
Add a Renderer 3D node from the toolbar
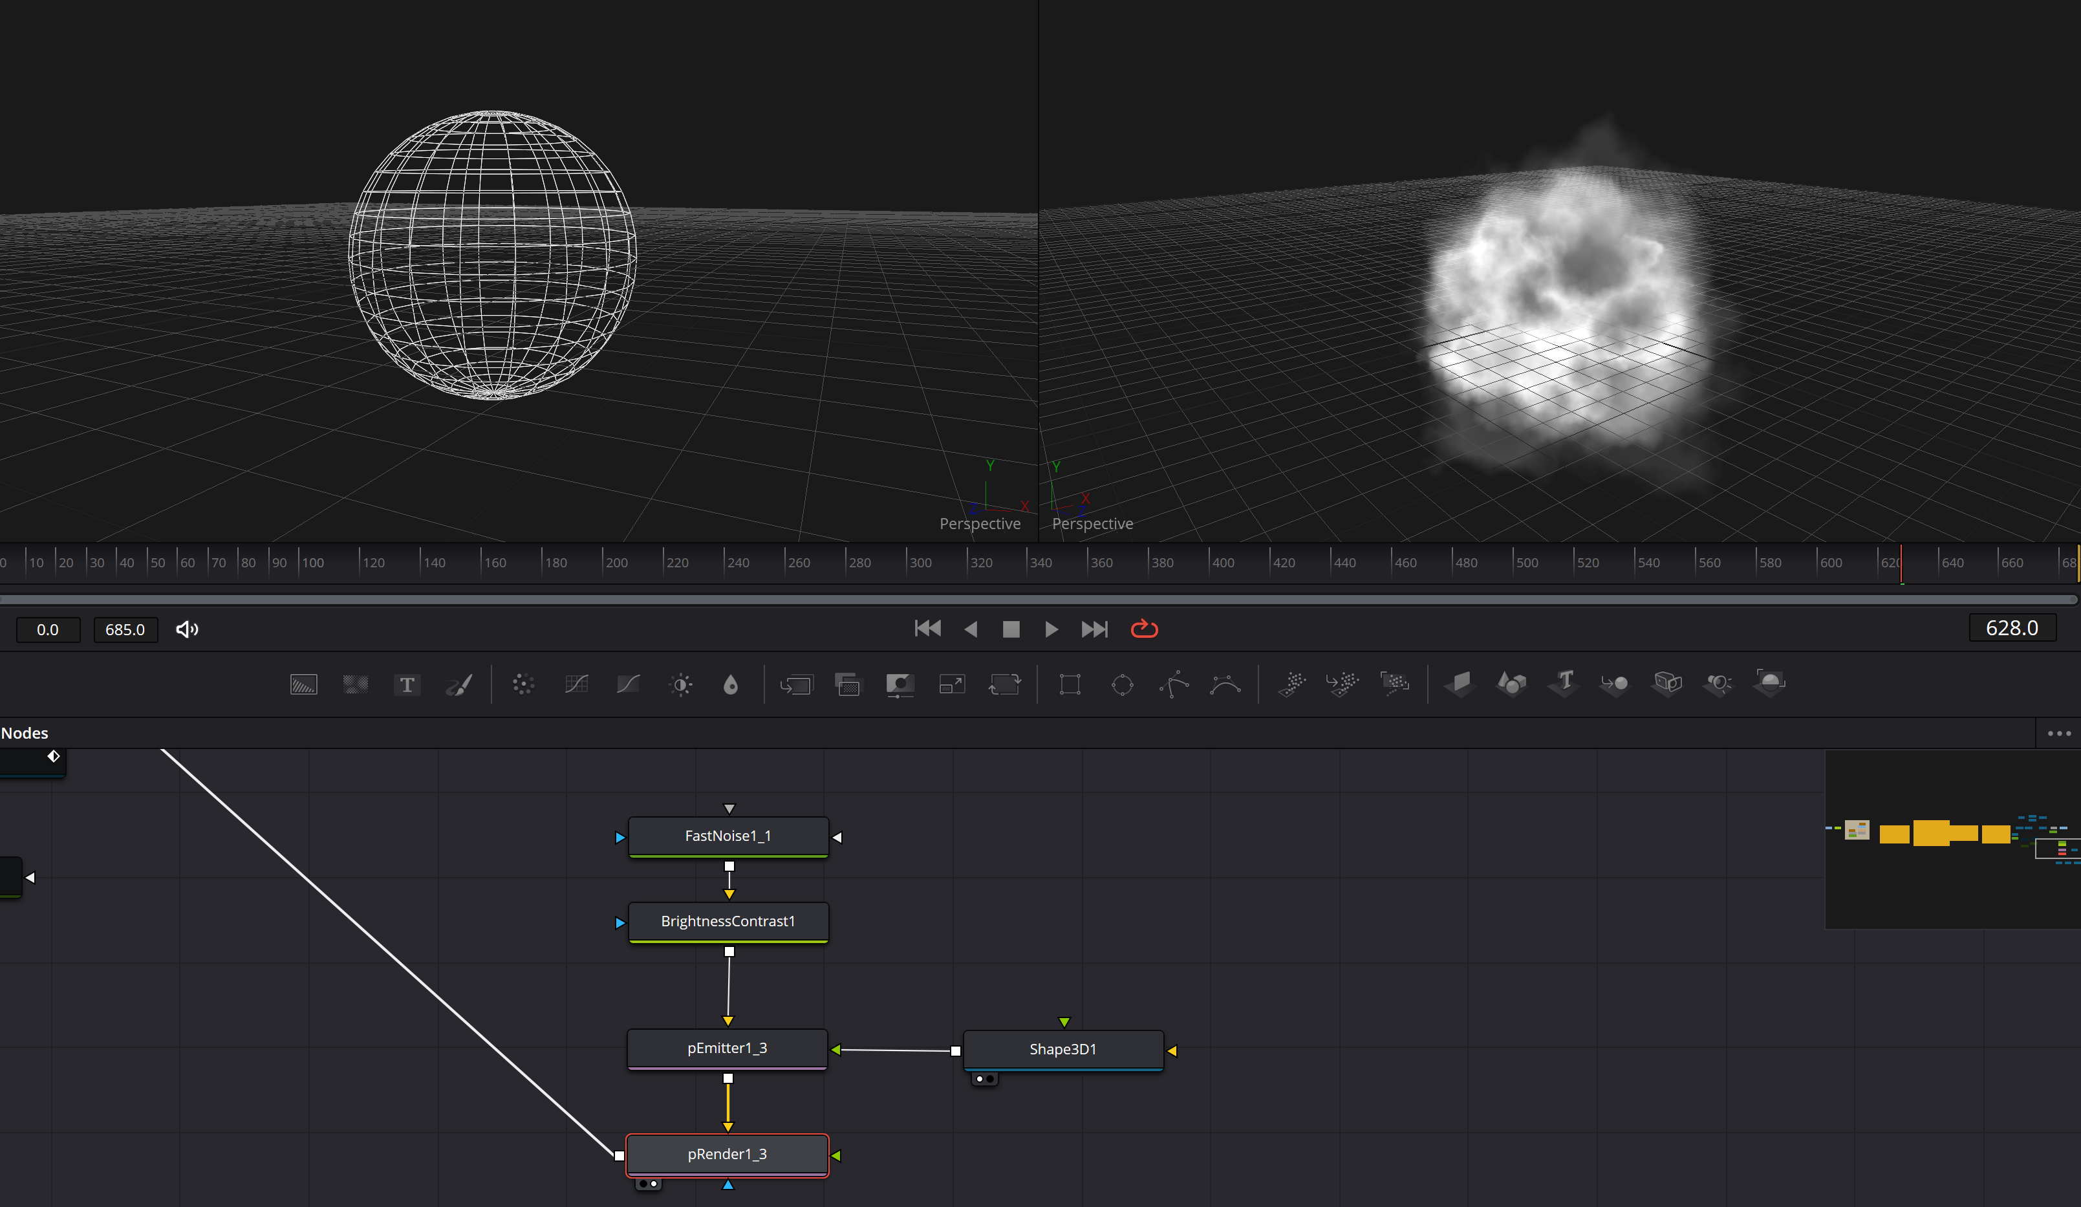[x=1770, y=684]
